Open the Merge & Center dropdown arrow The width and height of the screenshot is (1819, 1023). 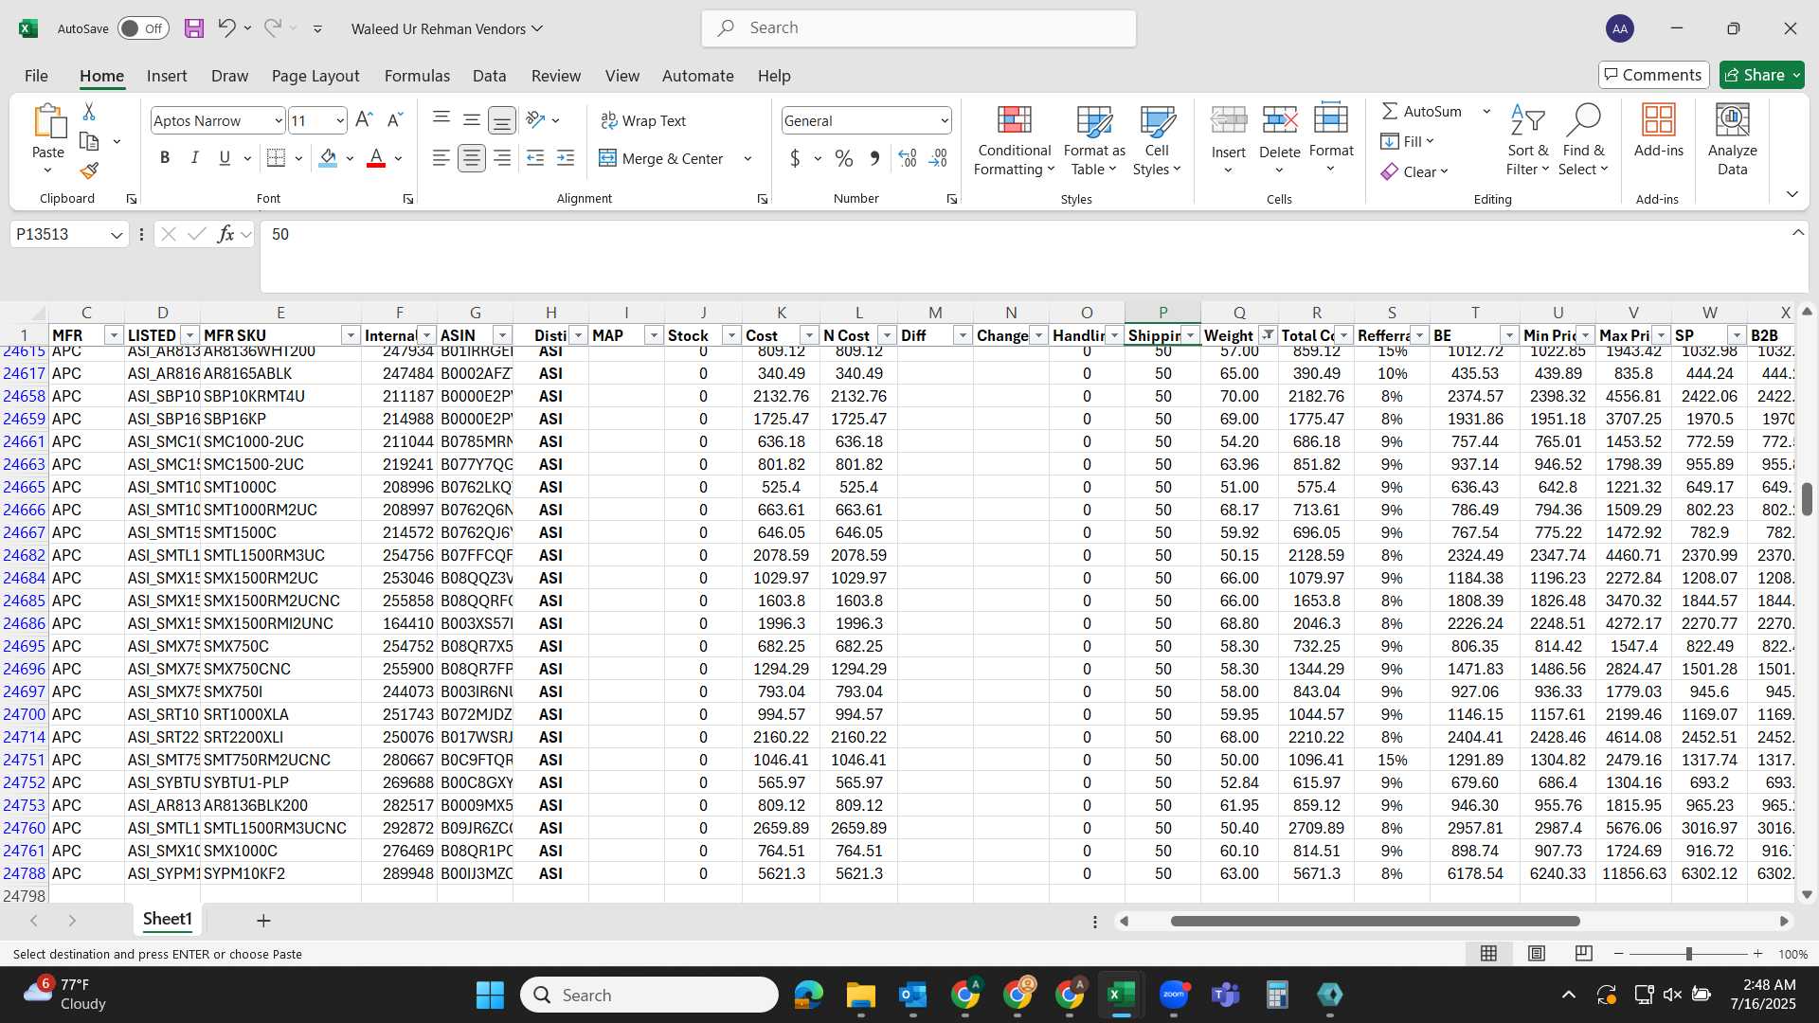tap(747, 158)
